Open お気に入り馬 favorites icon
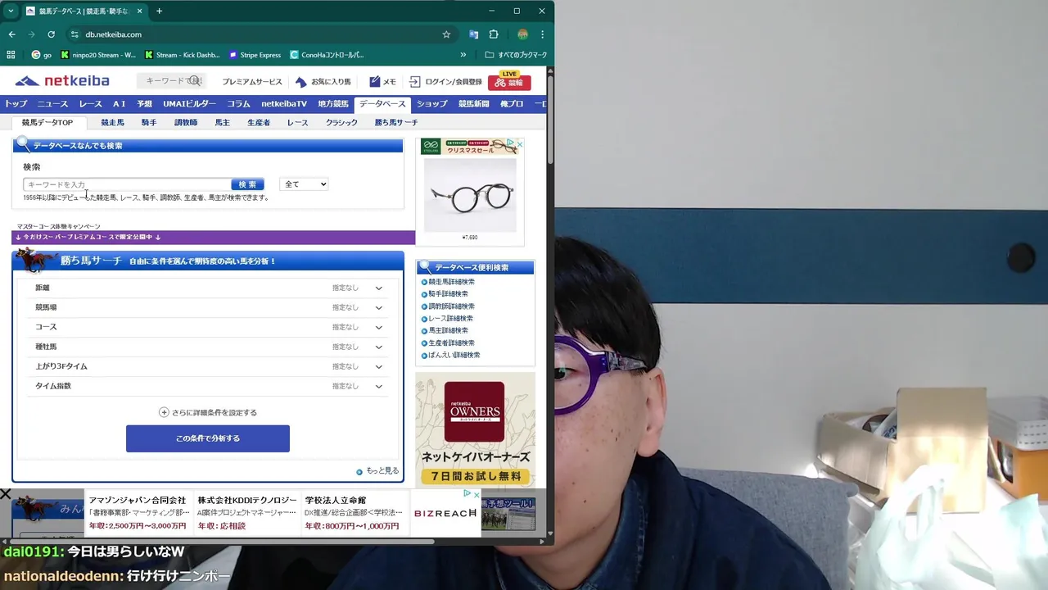 point(323,82)
